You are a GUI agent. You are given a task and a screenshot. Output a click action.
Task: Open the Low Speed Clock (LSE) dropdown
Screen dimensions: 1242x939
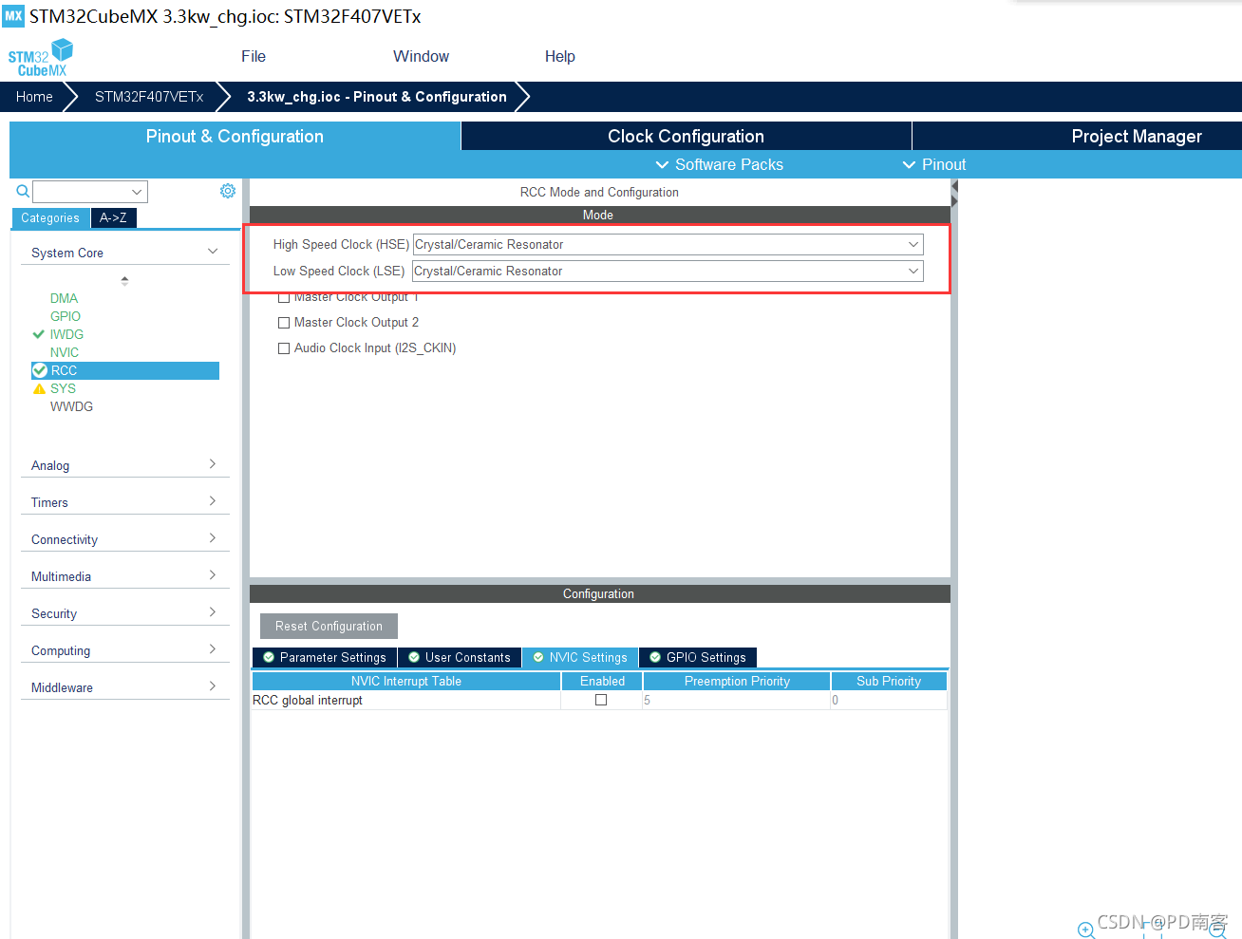pos(668,271)
